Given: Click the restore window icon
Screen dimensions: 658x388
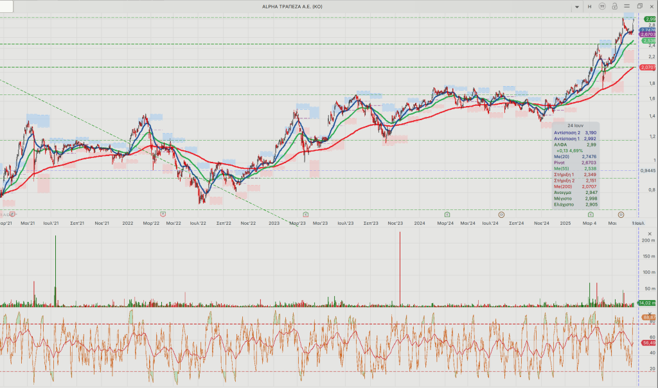Looking at the screenshot, I should click(x=640, y=6).
